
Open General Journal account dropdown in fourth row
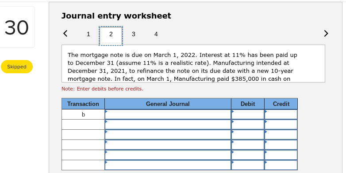point(168,145)
